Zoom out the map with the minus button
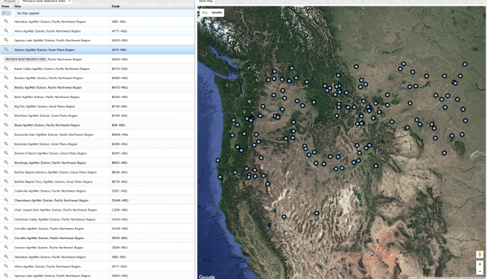The height and width of the screenshot is (279, 487). pyautogui.click(x=480, y=271)
